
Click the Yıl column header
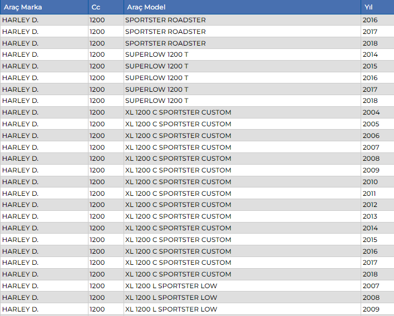pos(368,7)
